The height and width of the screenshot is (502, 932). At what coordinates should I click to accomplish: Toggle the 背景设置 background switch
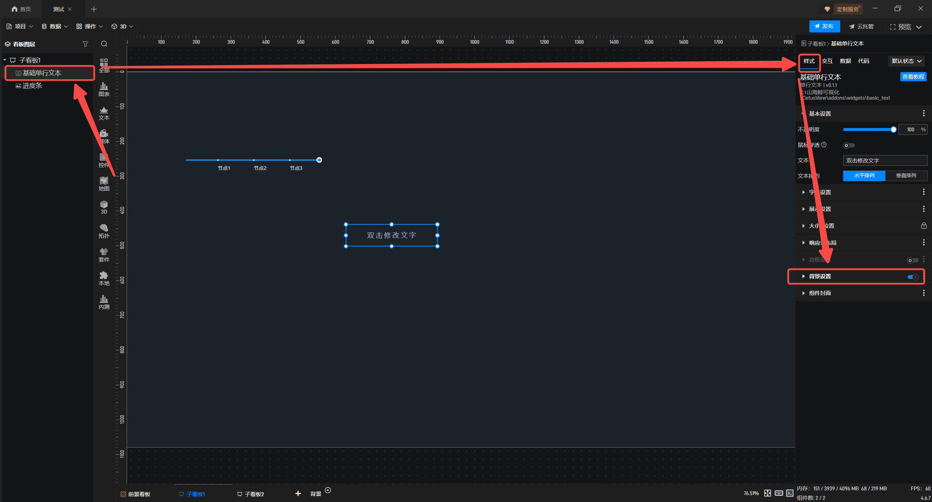pyautogui.click(x=913, y=277)
